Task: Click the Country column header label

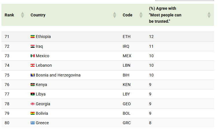Action: point(38,15)
